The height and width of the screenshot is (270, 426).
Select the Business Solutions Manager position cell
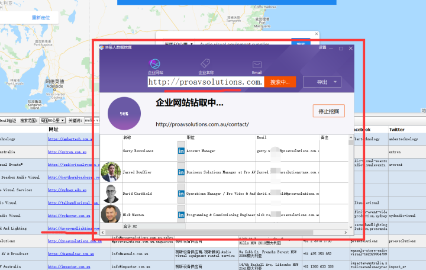coord(221,172)
